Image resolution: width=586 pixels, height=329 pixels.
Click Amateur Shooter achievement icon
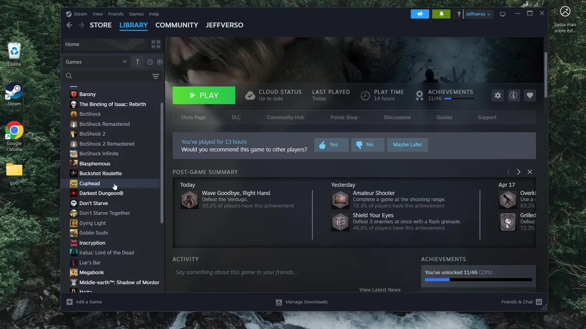340,200
